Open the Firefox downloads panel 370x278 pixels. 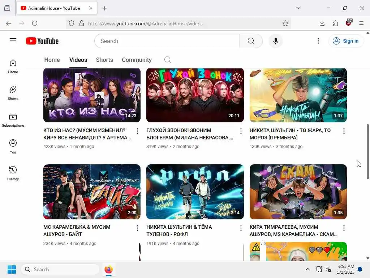322,23
